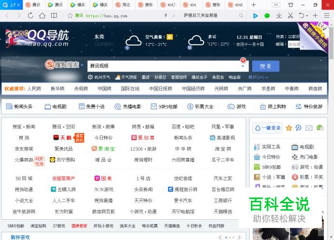334x240 pixels.
Task: Open 实用工具 in the right sidebar
Action: point(267,147)
